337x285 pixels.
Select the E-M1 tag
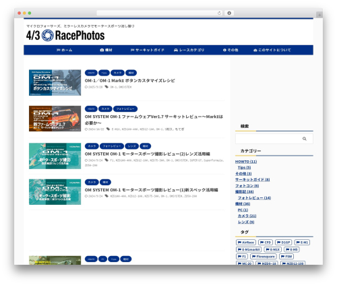pyautogui.click(x=302, y=243)
